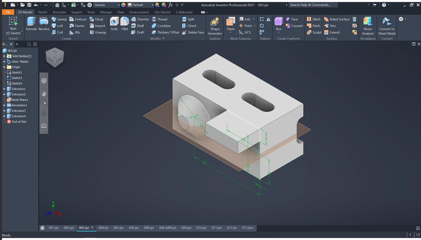
Task: Open the Shape Generator tool
Action: click(215, 26)
